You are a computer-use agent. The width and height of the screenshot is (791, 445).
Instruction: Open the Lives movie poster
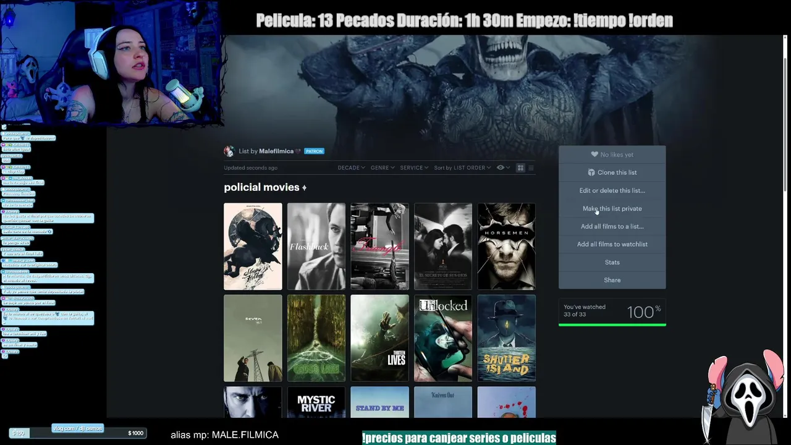click(379, 338)
